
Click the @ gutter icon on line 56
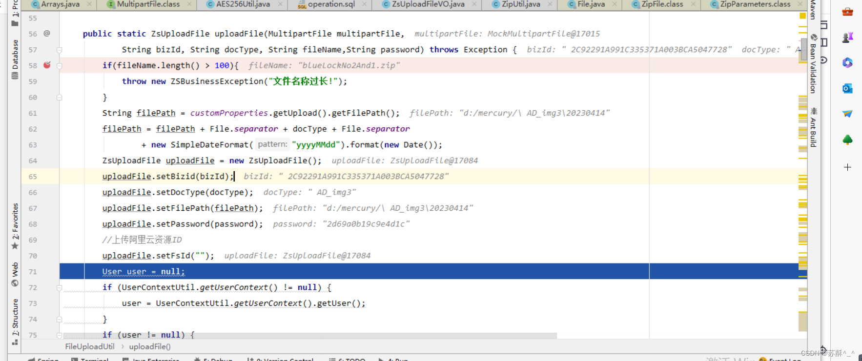coord(47,33)
